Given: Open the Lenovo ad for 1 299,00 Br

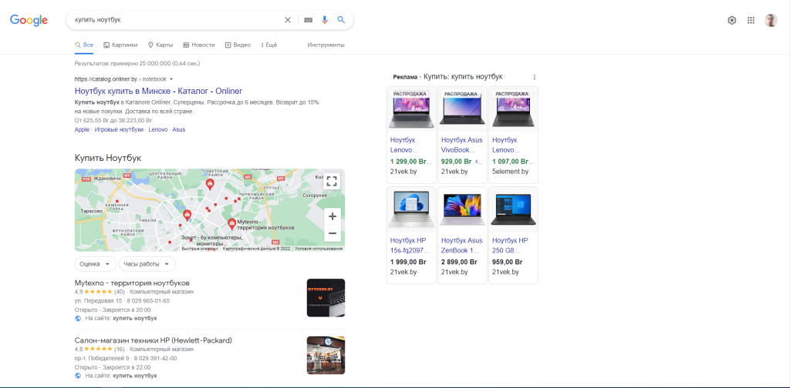Looking at the screenshot, I should (411, 135).
